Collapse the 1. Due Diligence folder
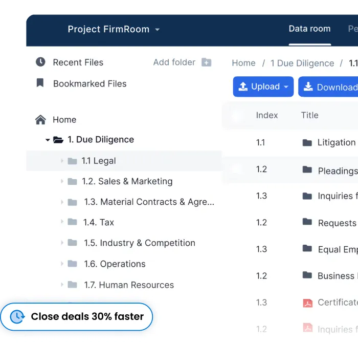Screen dimensions: 358x343 tap(48, 140)
